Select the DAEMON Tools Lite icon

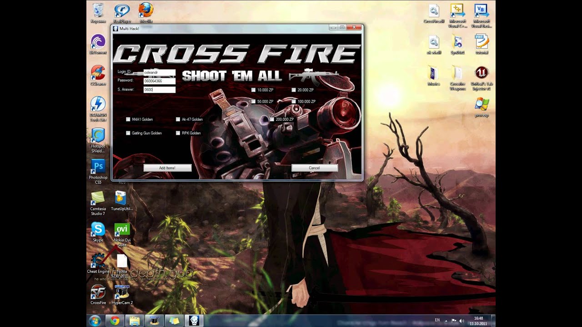click(98, 109)
